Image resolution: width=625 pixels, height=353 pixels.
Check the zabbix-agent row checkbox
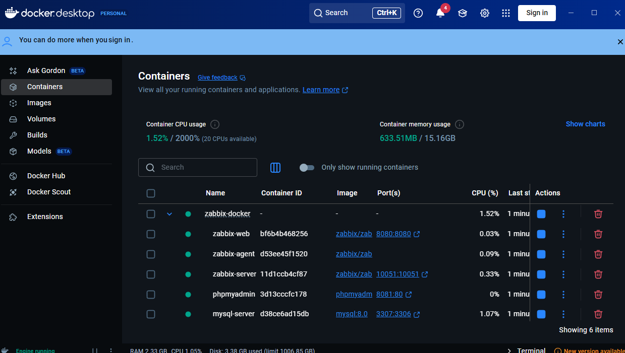(x=151, y=254)
